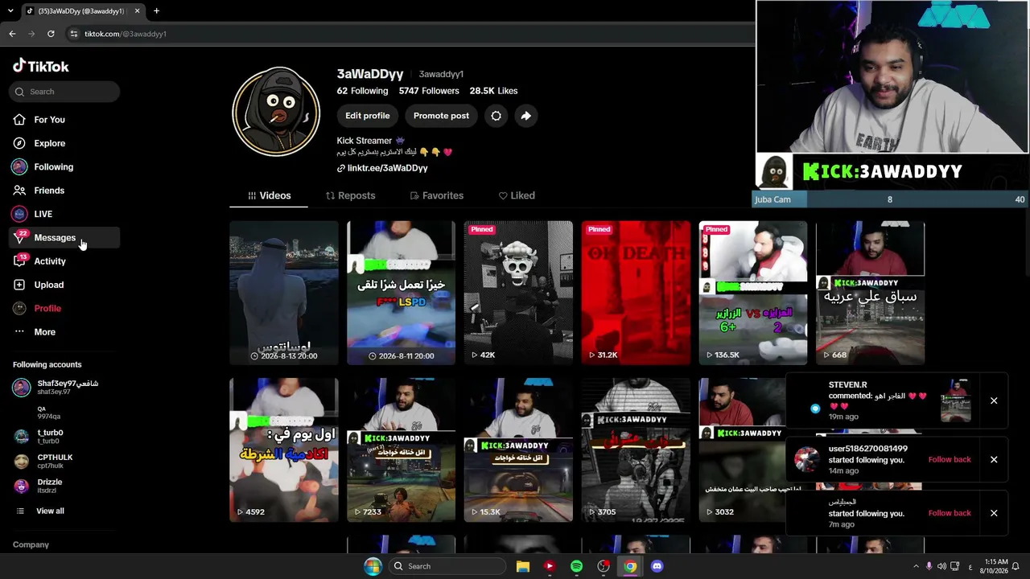
Task: Follow back the account that followed 7m ago
Action: click(x=950, y=513)
